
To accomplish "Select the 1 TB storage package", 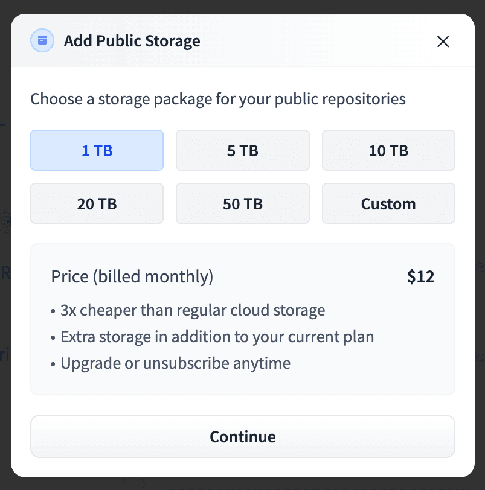I will pyautogui.click(x=97, y=150).
